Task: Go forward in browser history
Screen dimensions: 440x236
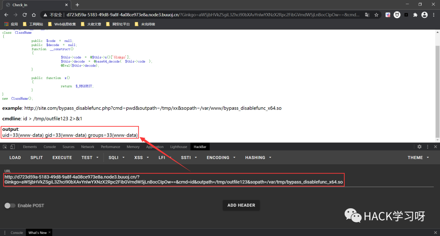Action: pos(15,15)
